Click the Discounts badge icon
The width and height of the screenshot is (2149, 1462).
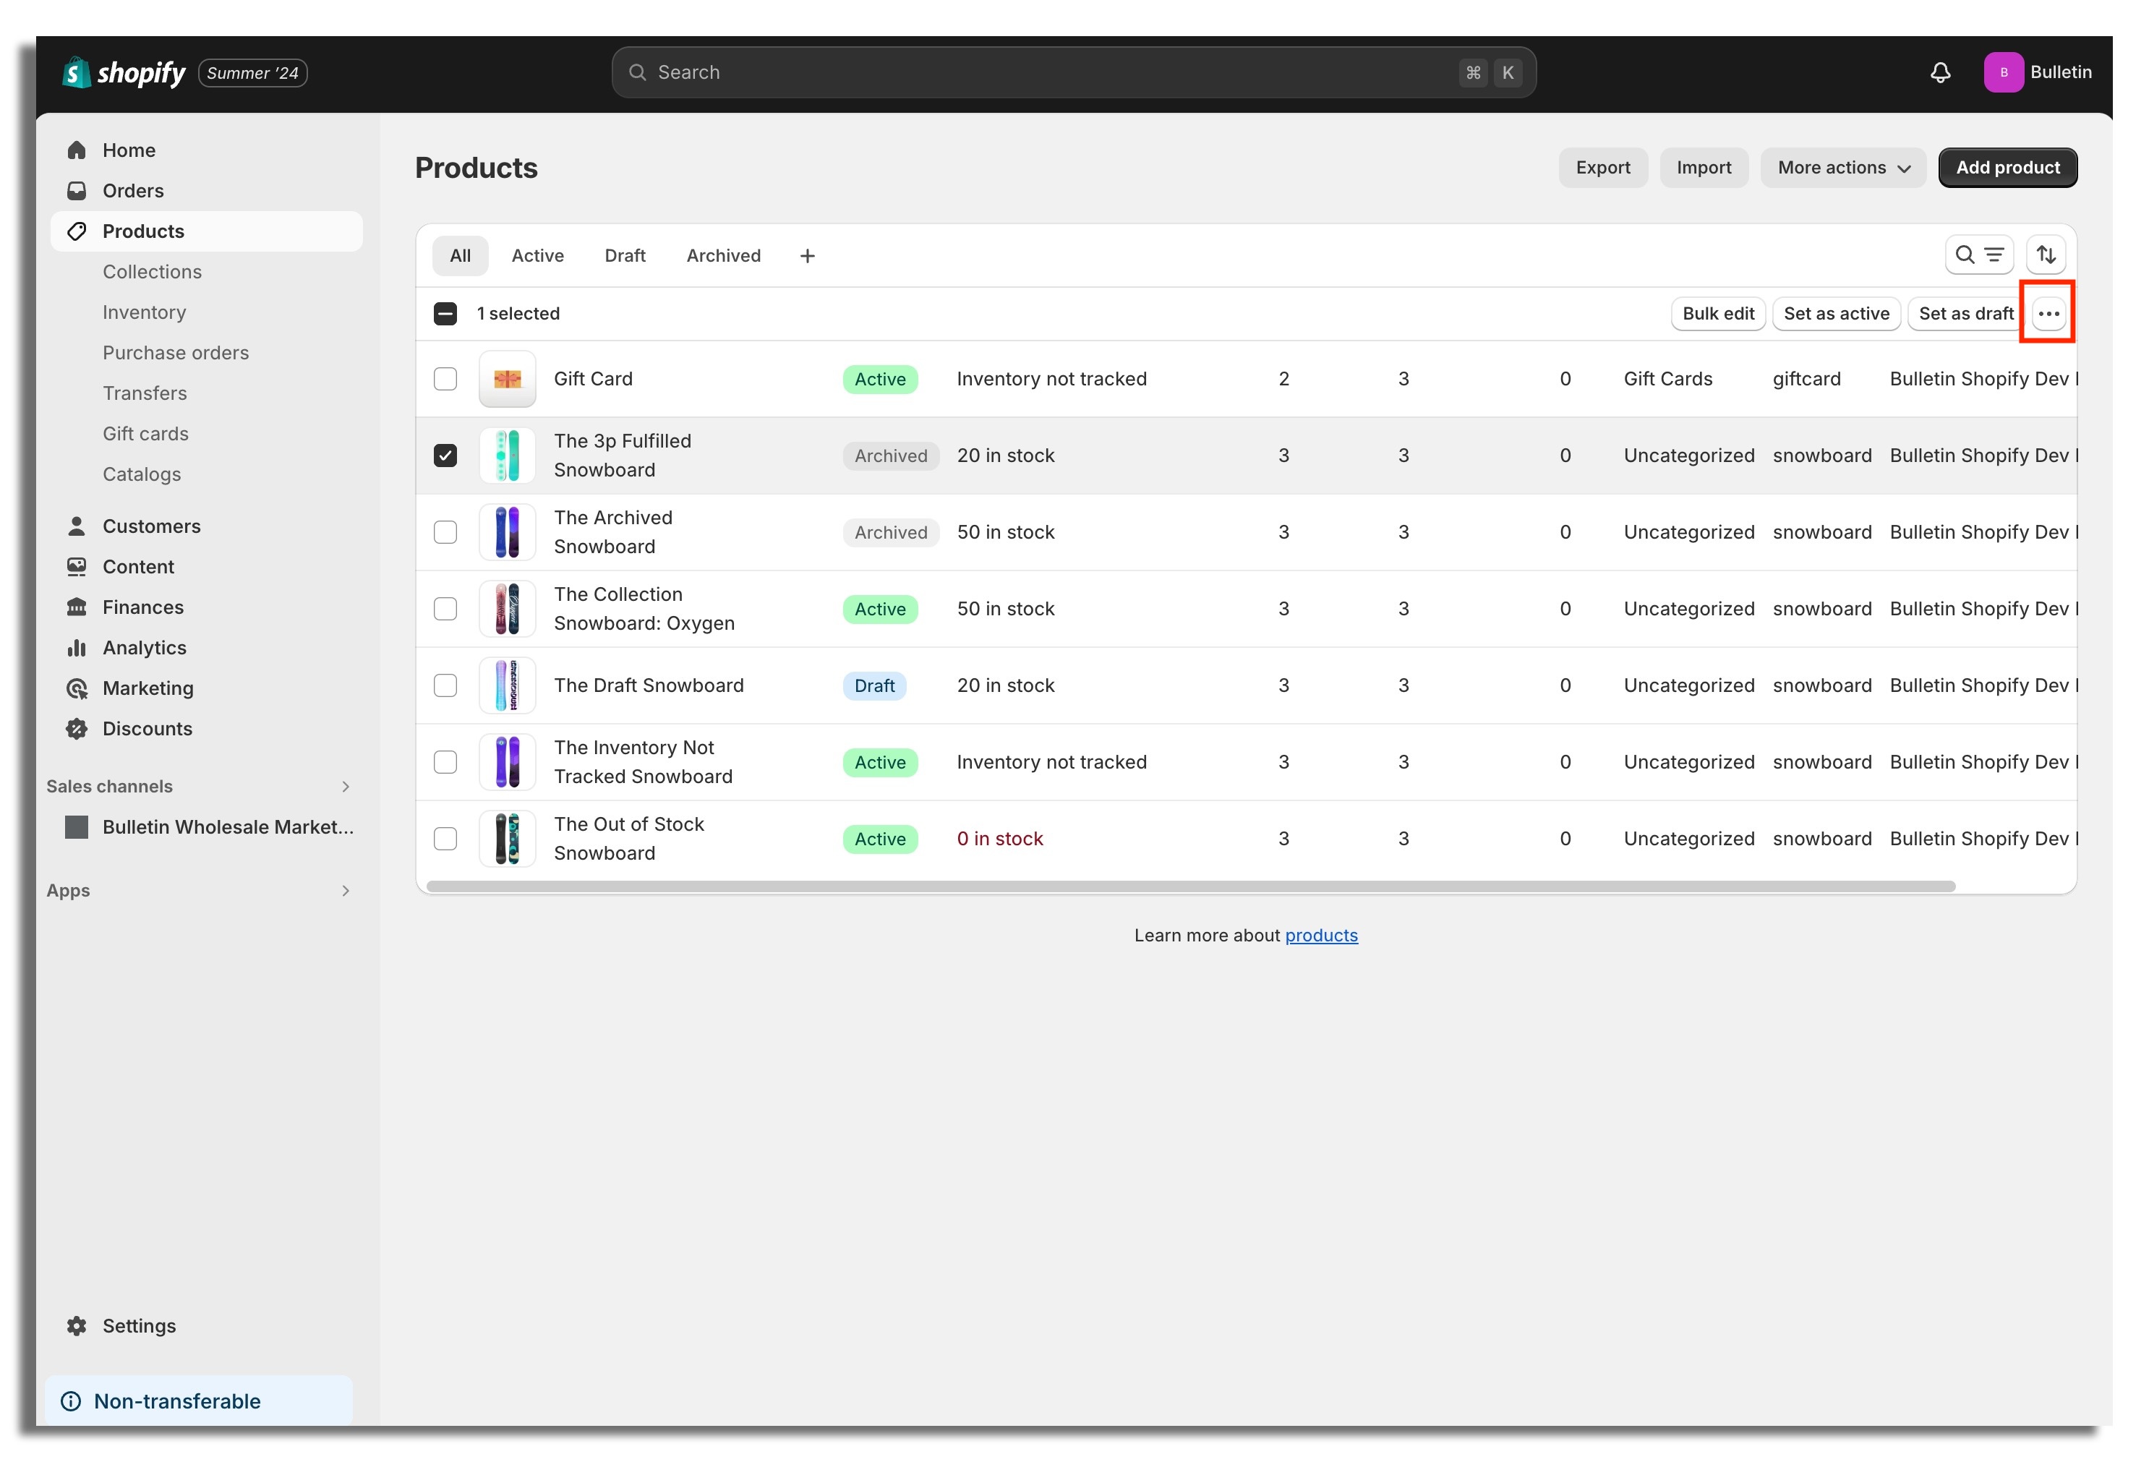point(77,730)
